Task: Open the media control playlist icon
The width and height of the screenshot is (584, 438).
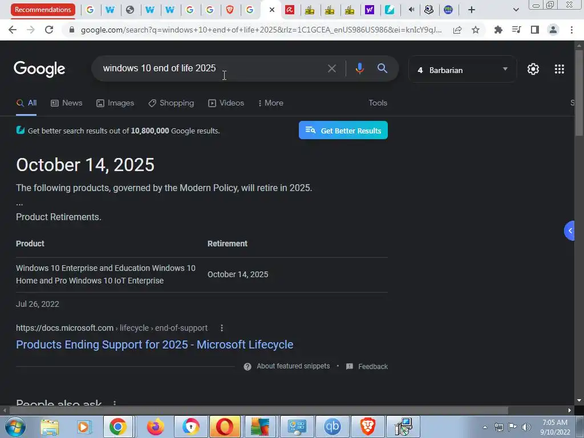Action: pyautogui.click(x=517, y=30)
